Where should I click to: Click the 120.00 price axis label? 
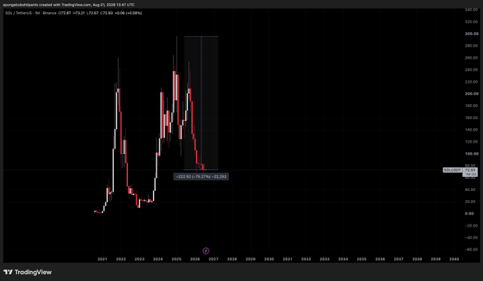(x=472, y=142)
